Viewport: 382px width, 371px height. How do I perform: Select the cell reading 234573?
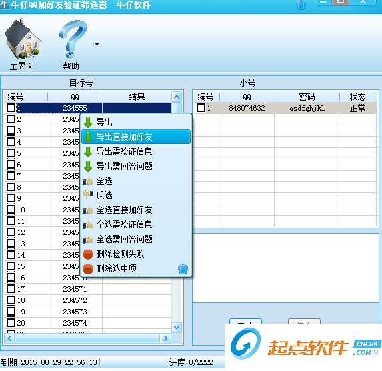[x=75, y=312]
